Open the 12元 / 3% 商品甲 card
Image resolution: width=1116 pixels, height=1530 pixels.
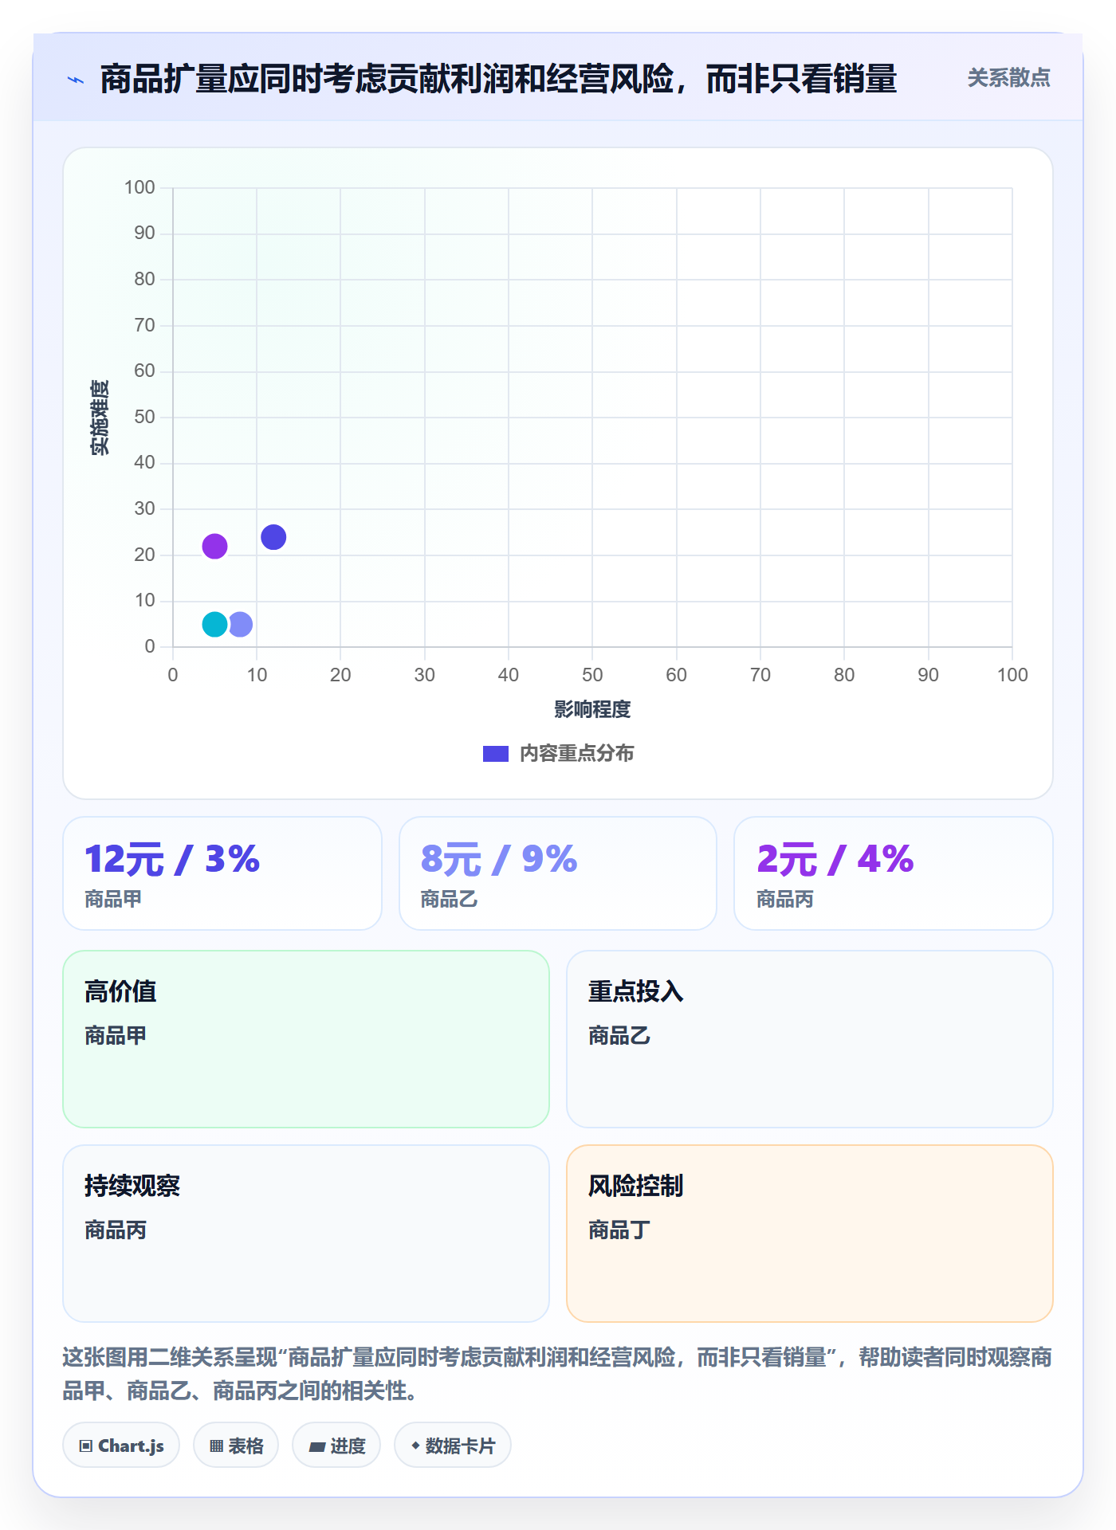pyautogui.click(x=222, y=873)
